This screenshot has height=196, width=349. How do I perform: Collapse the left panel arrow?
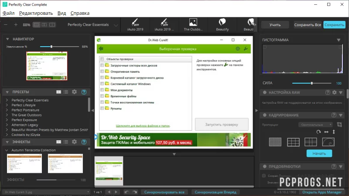coord(92,110)
